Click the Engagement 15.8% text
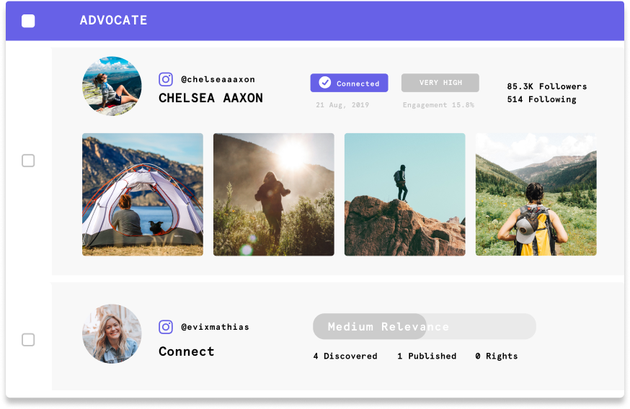This screenshot has width=630, height=409. (x=438, y=104)
